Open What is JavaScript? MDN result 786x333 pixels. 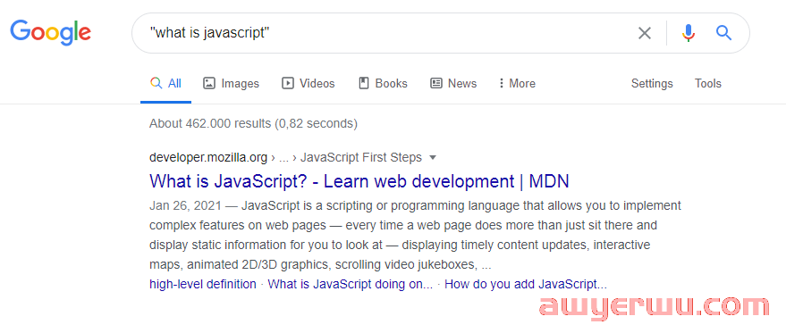pos(359,181)
